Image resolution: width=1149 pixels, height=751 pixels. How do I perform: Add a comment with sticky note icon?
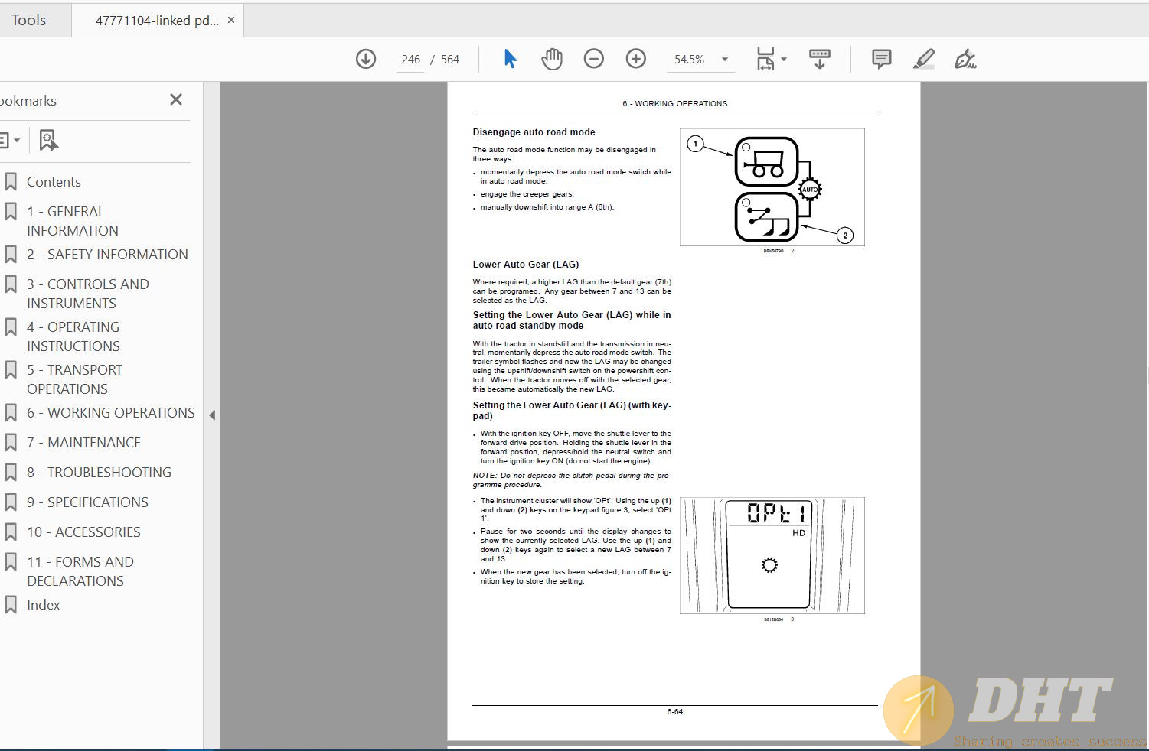pos(881,59)
